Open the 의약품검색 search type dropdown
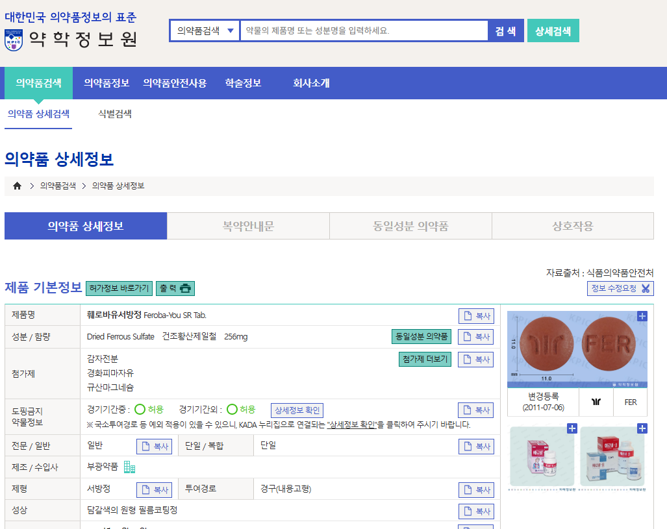667x529 pixels. (x=205, y=31)
